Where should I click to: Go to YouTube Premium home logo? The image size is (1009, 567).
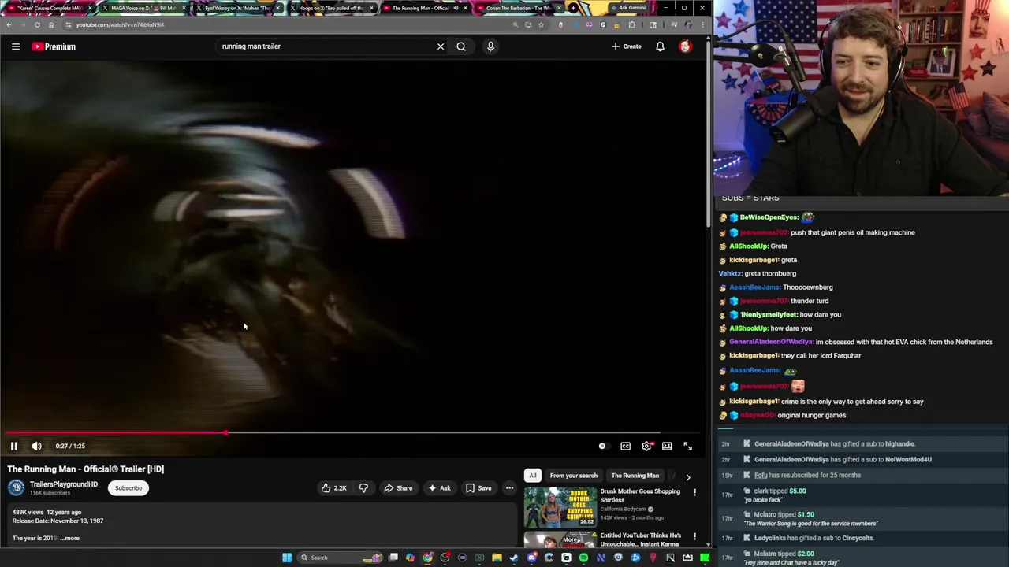click(x=54, y=46)
